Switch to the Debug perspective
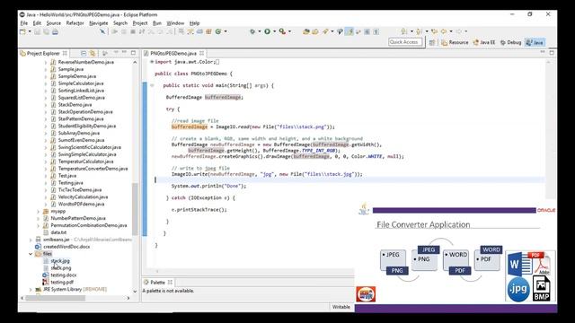This screenshot has height=323, width=575. coord(510,42)
